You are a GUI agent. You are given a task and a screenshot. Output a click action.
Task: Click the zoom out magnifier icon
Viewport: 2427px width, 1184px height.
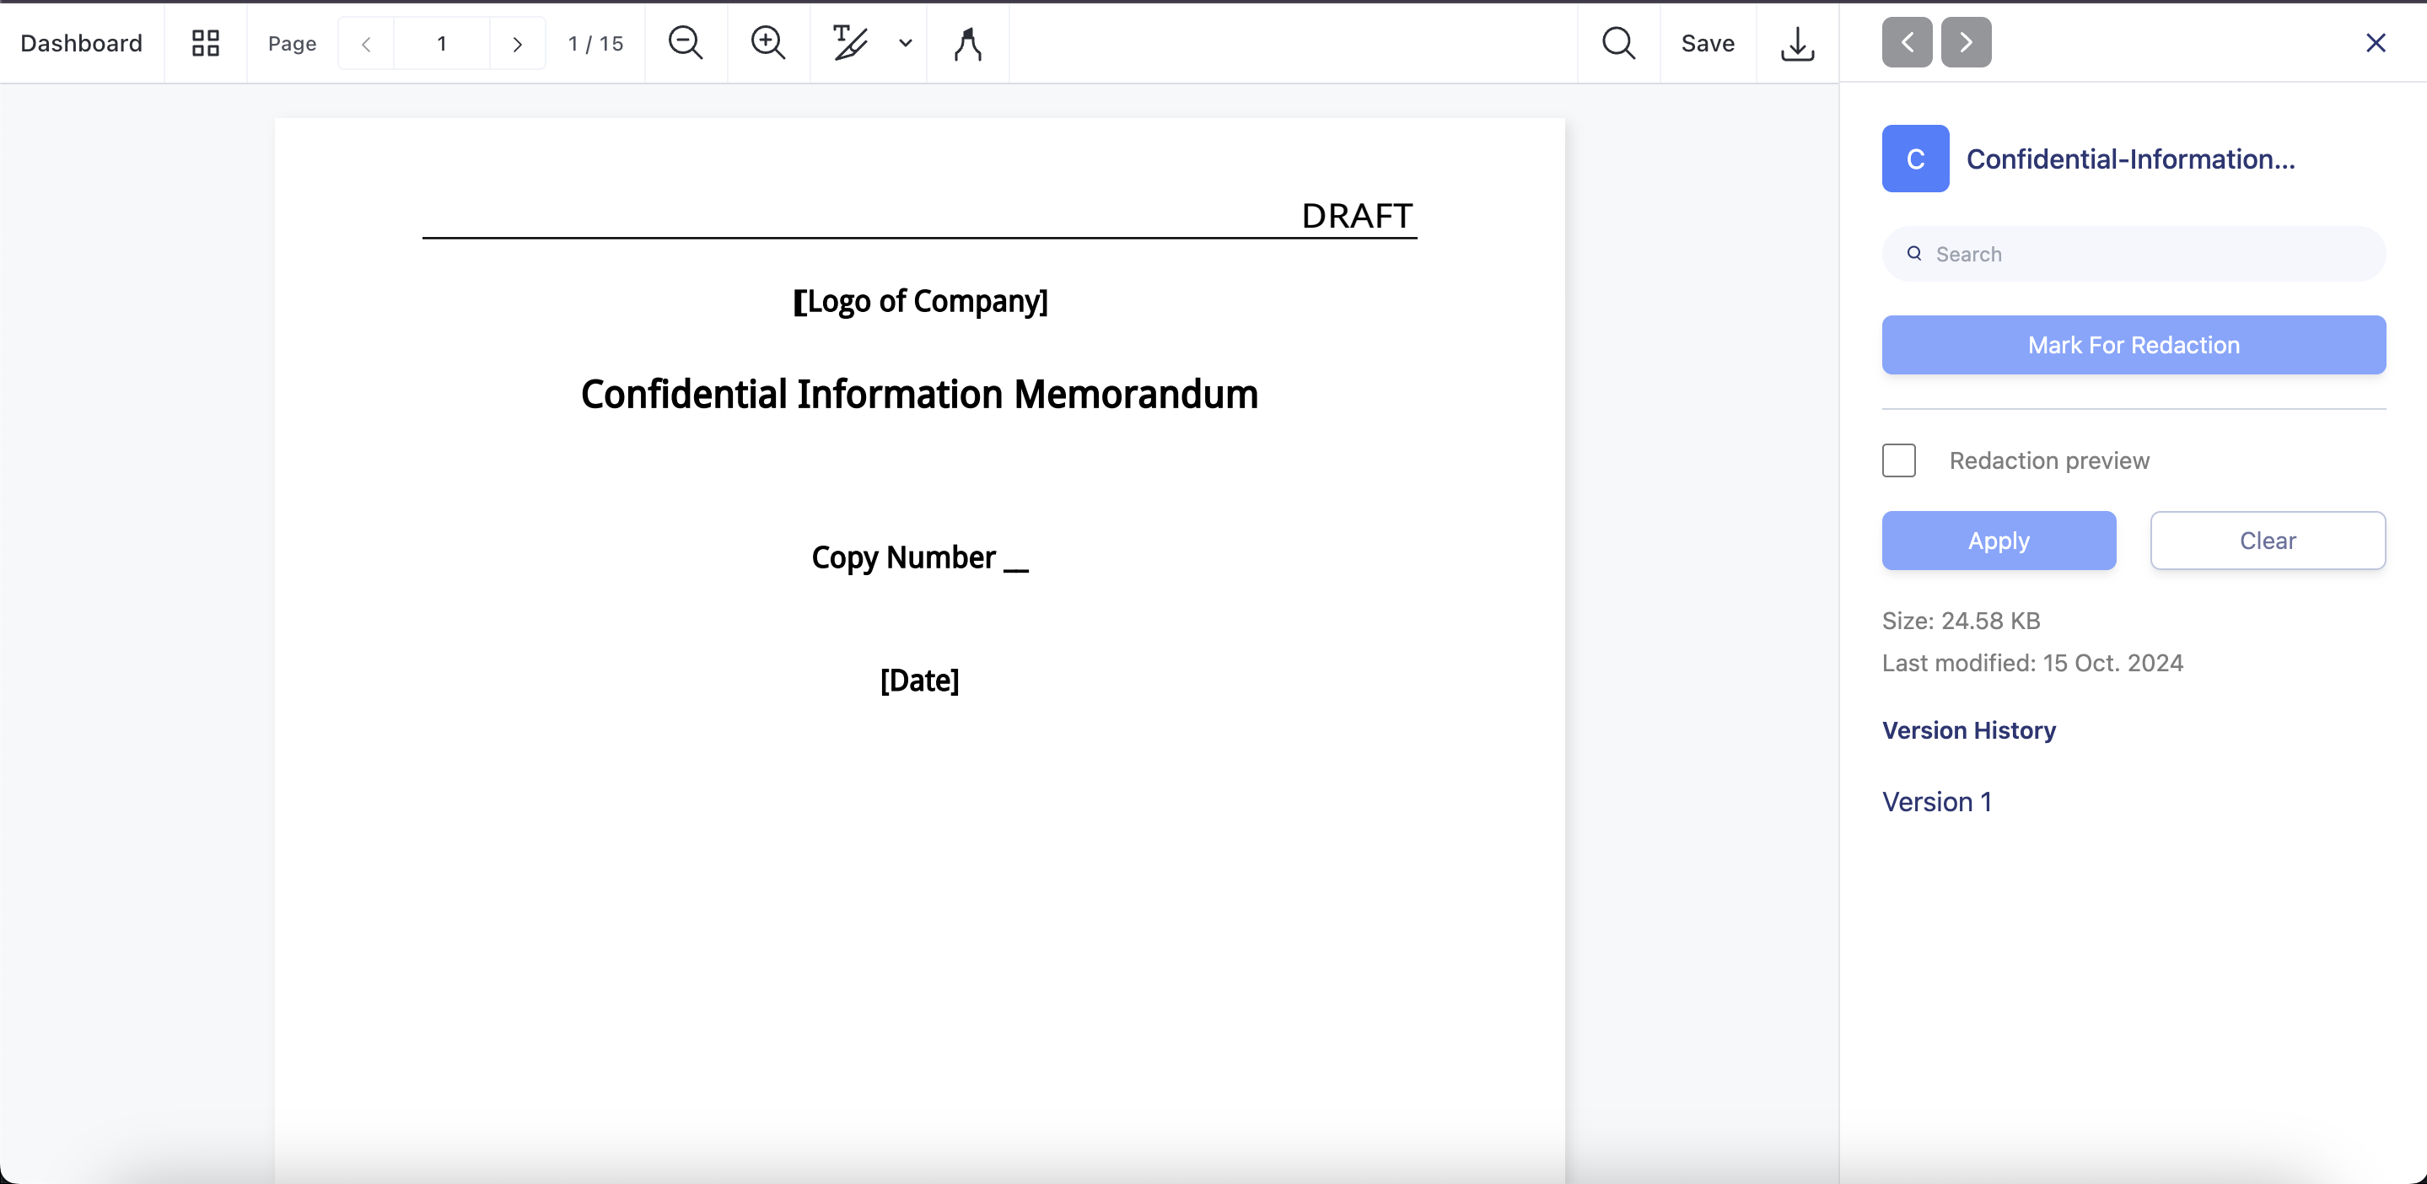pyautogui.click(x=686, y=43)
